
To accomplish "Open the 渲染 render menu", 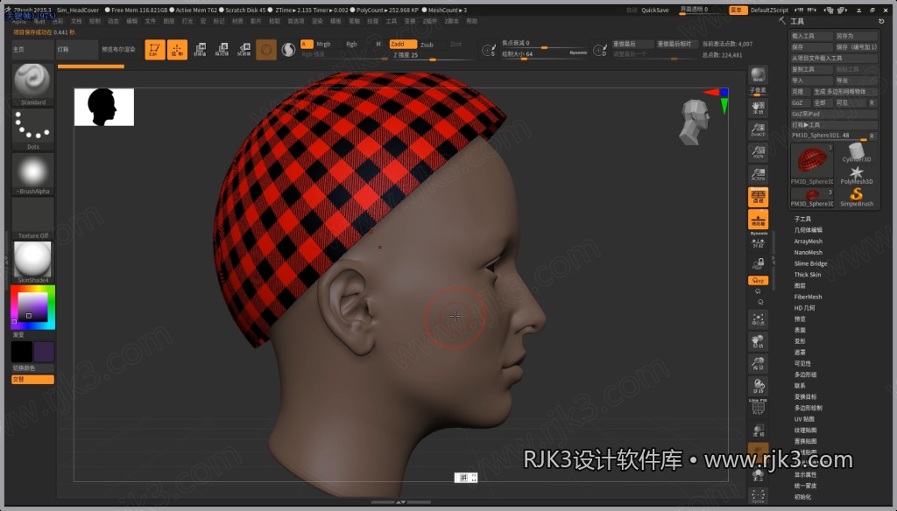I will (x=317, y=21).
